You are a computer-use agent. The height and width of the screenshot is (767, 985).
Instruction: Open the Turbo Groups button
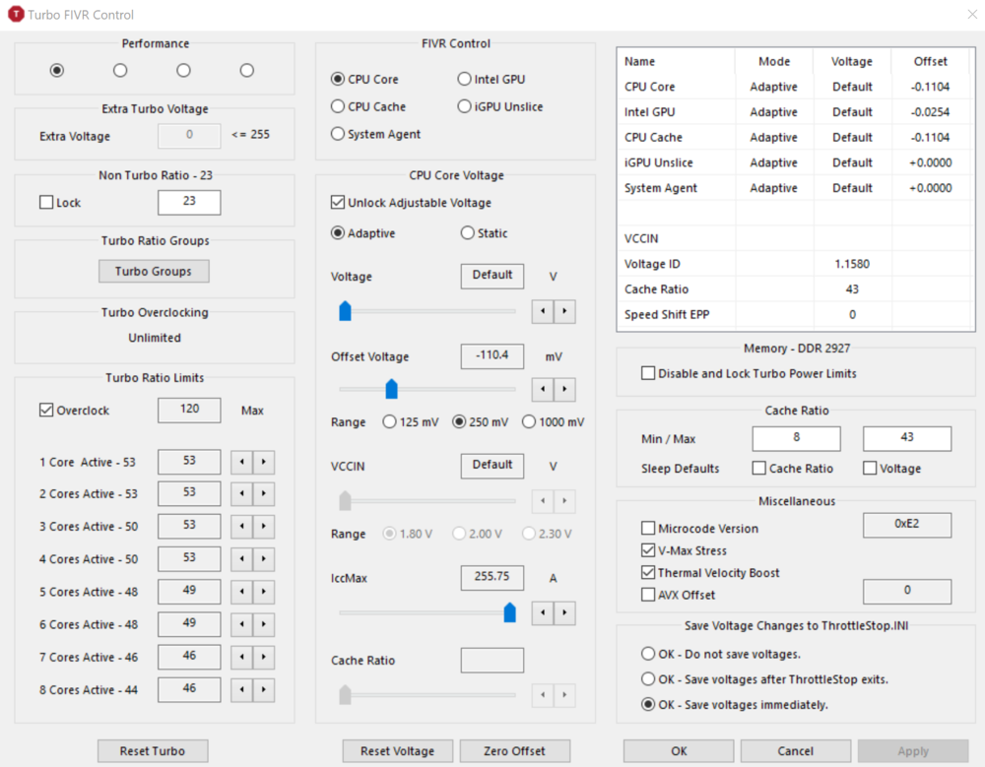[x=154, y=271]
